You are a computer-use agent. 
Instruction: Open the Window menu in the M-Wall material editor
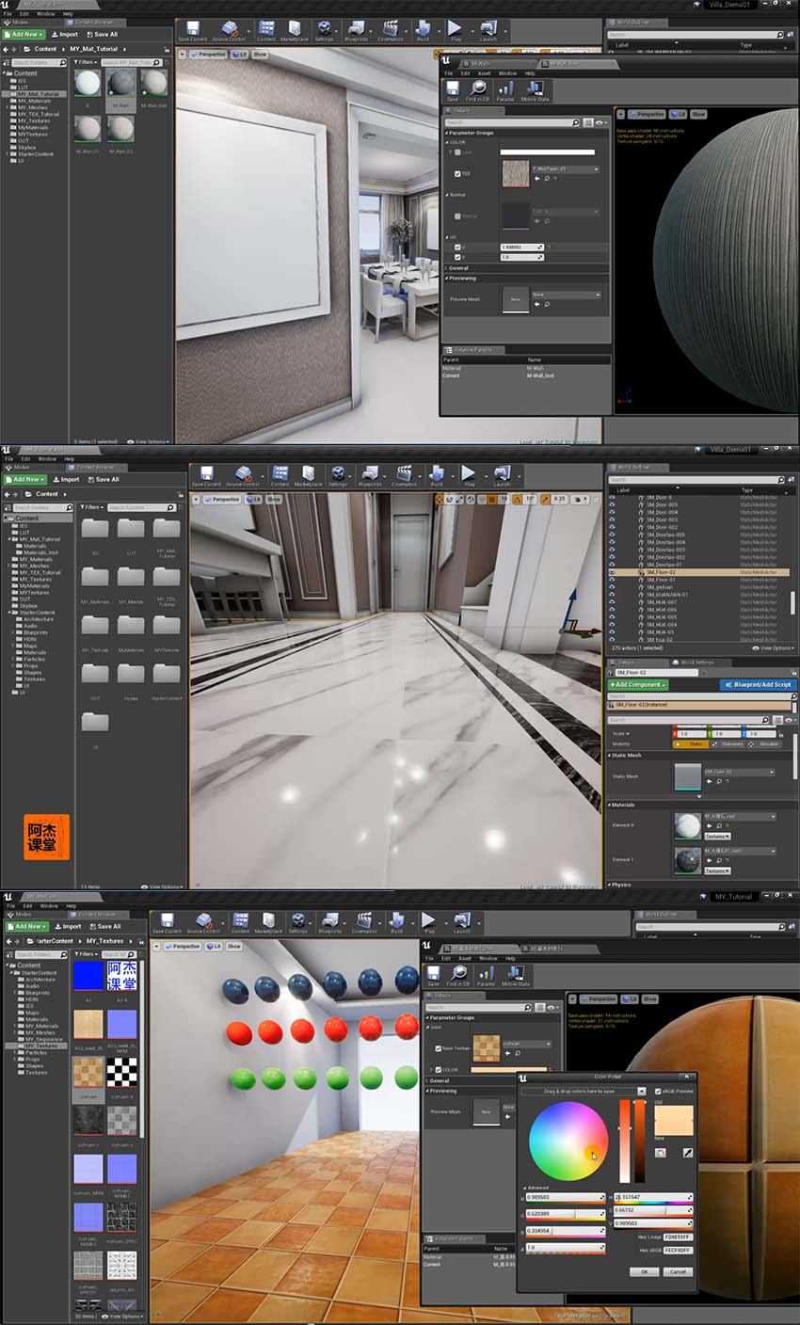click(x=507, y=72)
